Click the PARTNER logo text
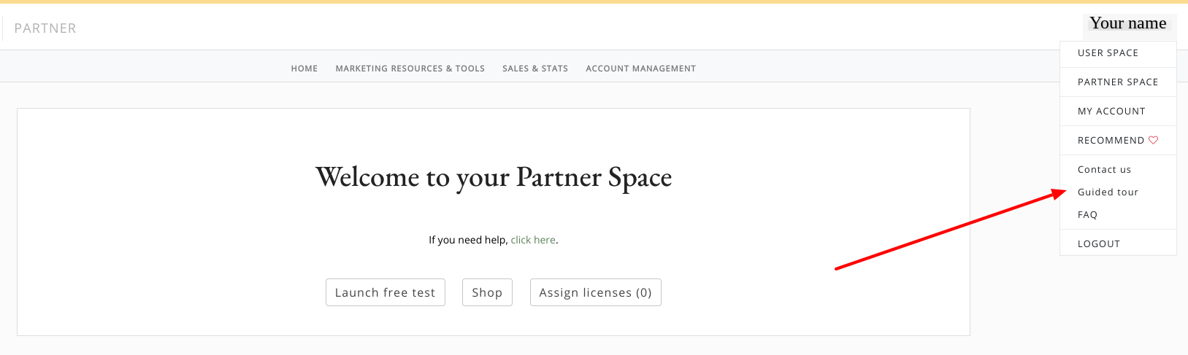 click(45, 28)
